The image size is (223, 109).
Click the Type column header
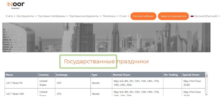point(101,75)
